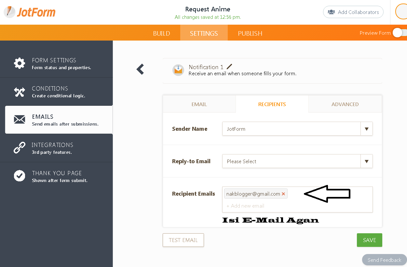Click the Notification 1 email inbox icon
407x267 pixels.
point(178,70)
